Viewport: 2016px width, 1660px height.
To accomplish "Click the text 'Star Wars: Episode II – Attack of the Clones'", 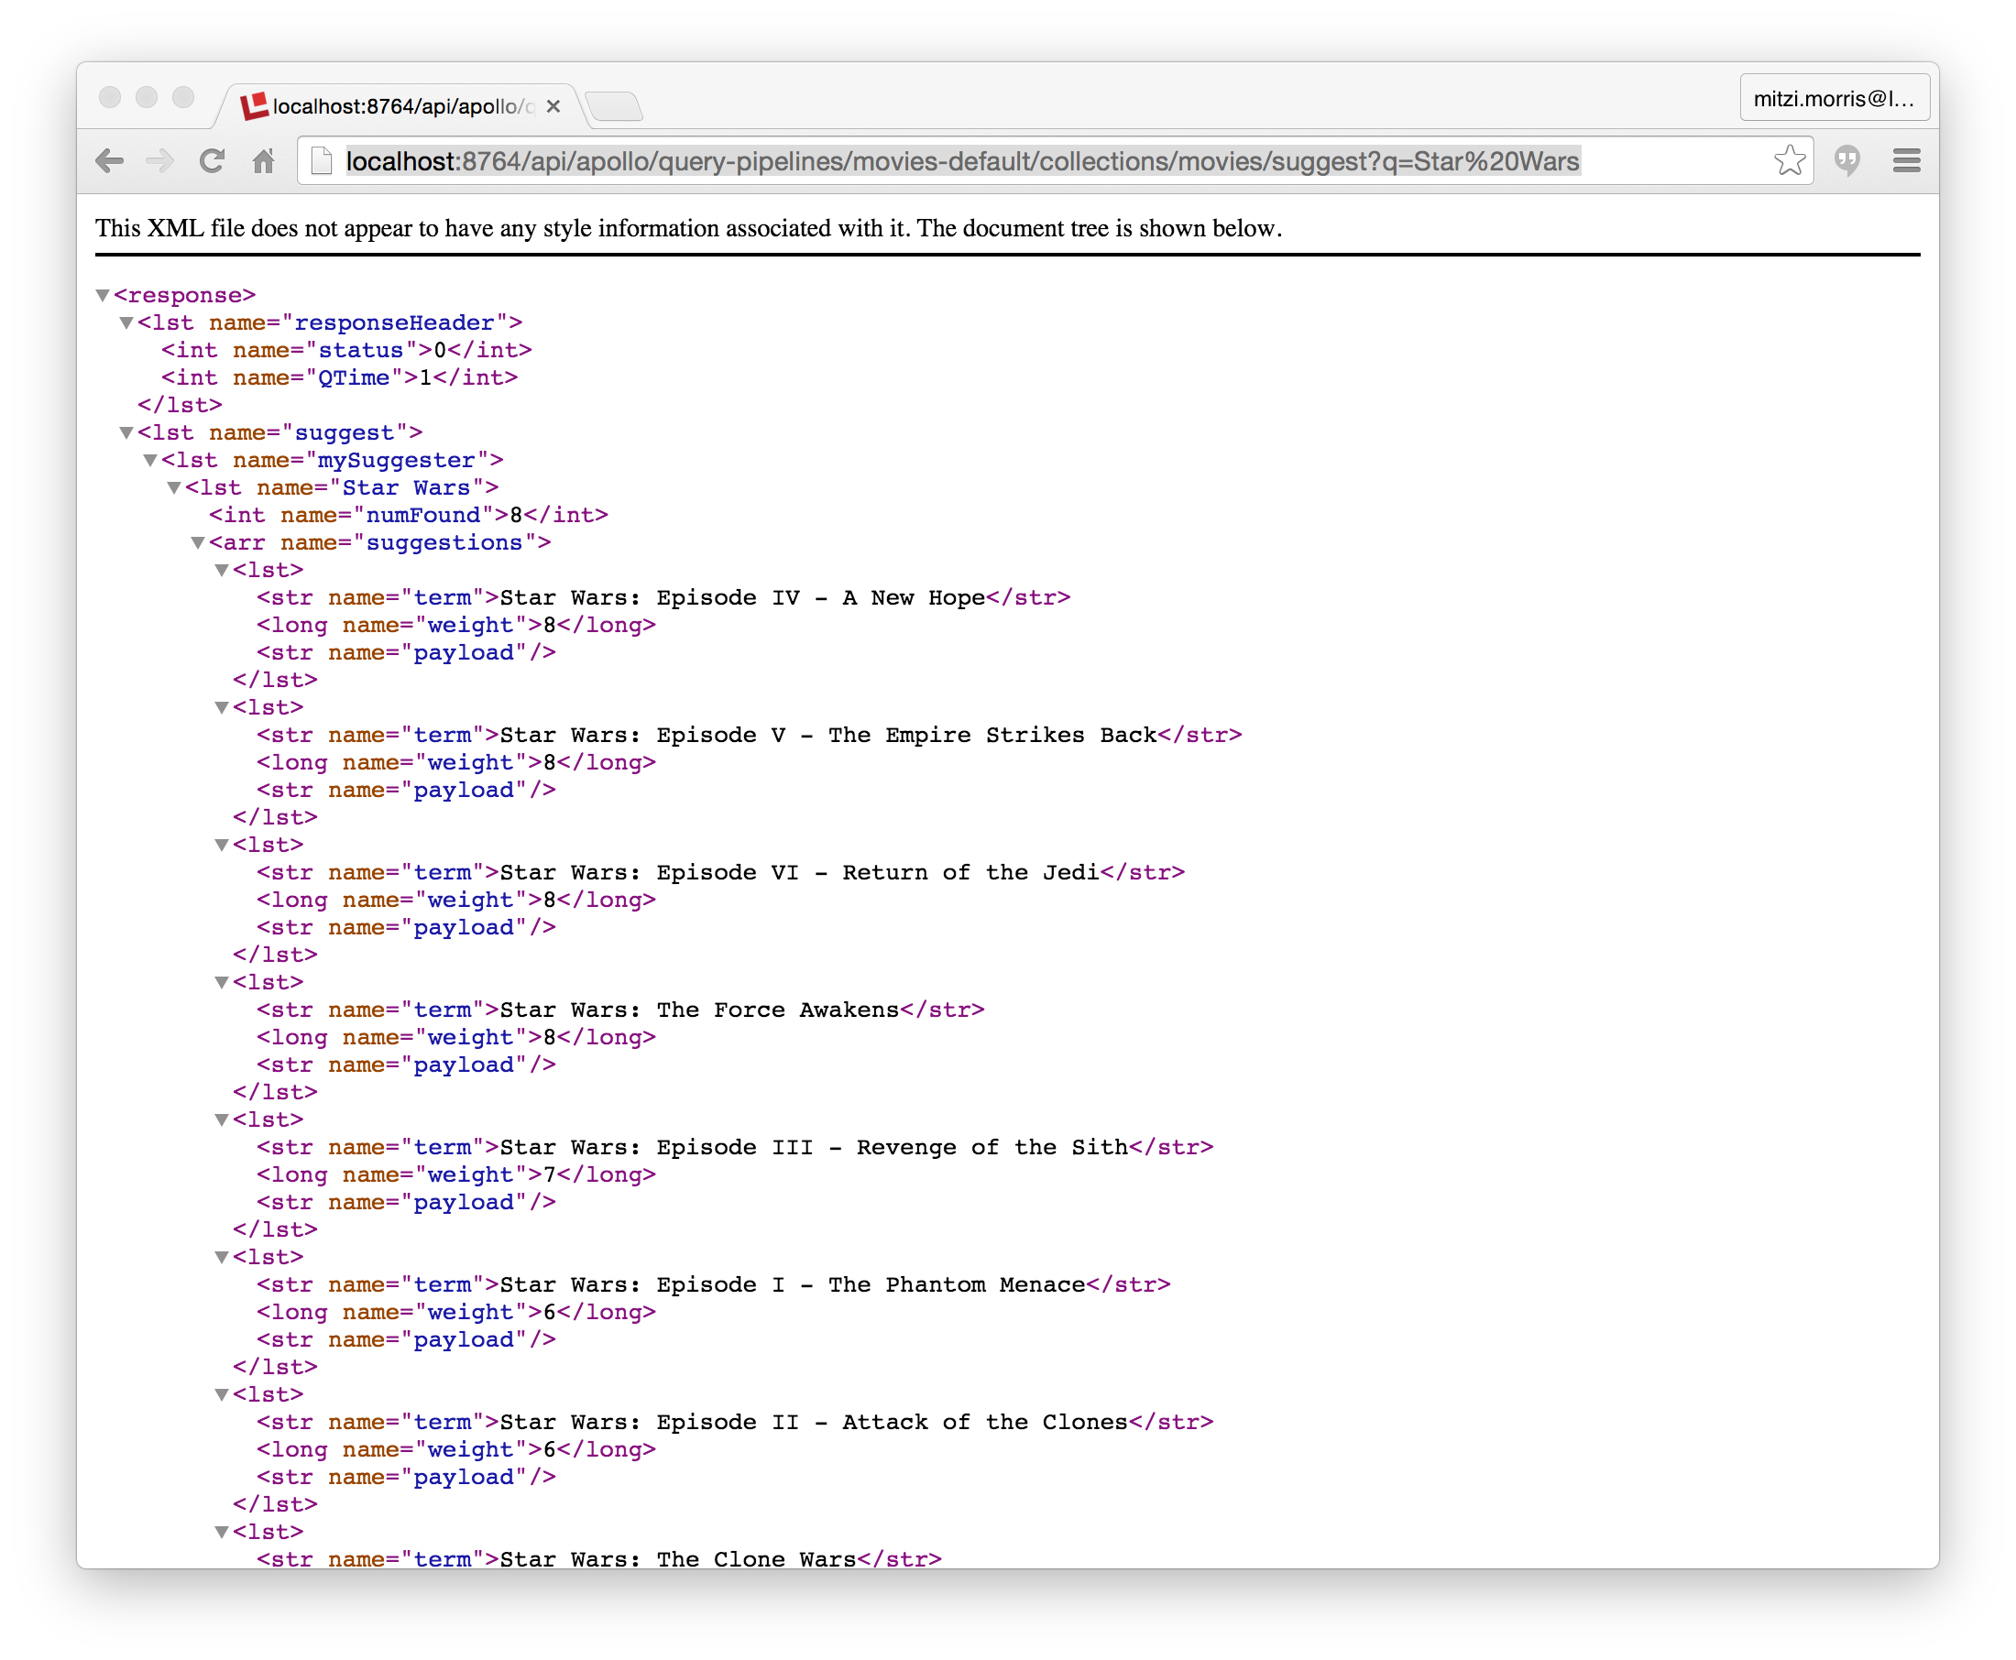I will point(814,1423).
